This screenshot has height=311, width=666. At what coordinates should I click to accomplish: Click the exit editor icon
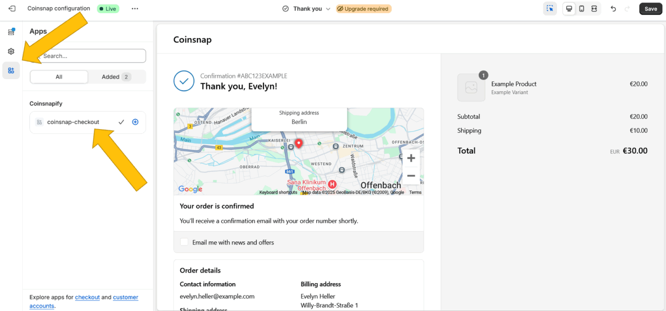[12, 9]
